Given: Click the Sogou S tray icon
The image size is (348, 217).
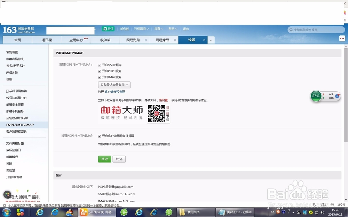Looking at the screenshot, I should point(278,212).
